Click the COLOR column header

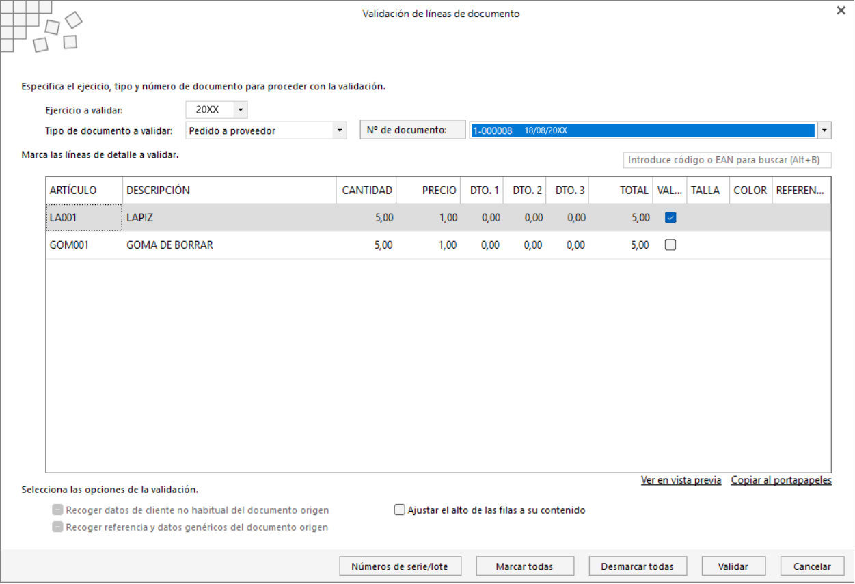click(750, 191)
